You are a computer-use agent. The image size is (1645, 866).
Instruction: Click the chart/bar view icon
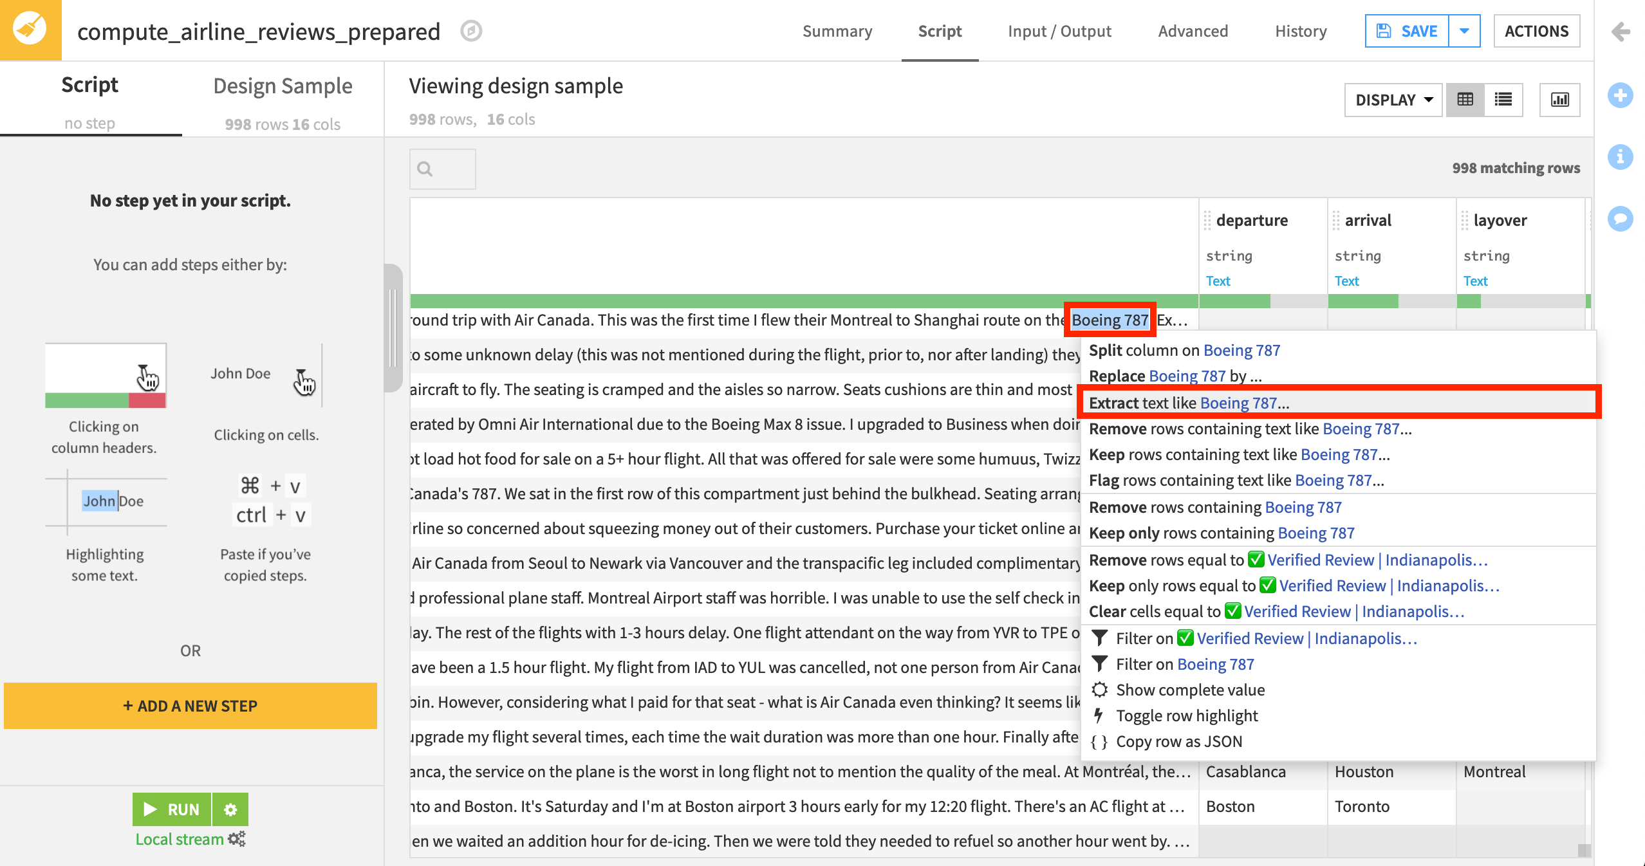(x=1560, y=100)
